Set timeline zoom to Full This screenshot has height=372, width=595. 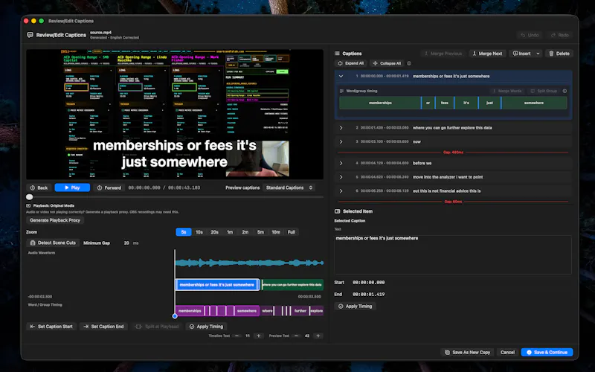pos(292,232)
